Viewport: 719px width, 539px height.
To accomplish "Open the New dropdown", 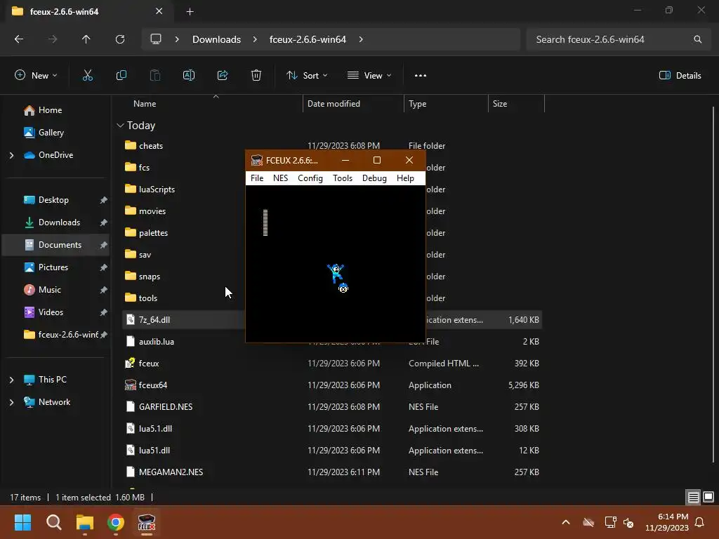I will (x=36, y=76).
